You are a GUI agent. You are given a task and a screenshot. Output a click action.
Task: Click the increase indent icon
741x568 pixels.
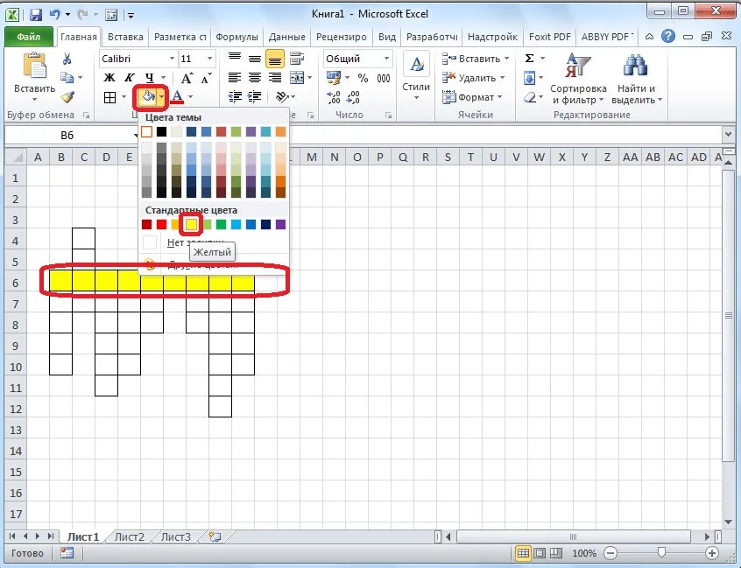(254, 97)
